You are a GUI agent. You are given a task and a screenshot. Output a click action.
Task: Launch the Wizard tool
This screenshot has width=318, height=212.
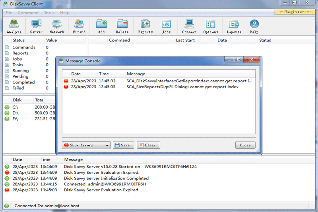click(79, 26)
